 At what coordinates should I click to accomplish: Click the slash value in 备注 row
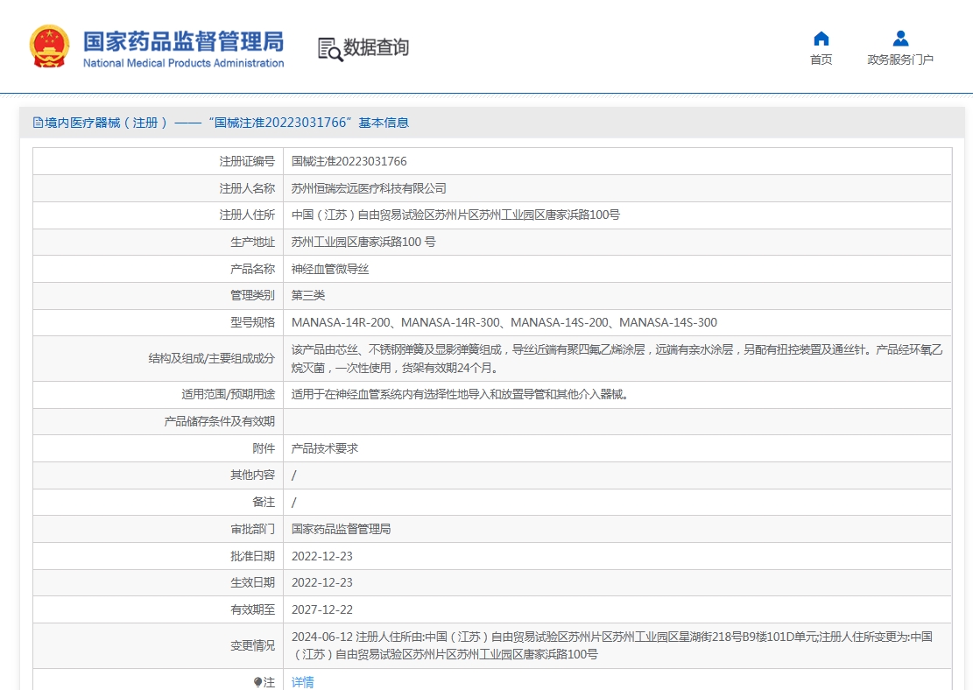tap(294, 502)
